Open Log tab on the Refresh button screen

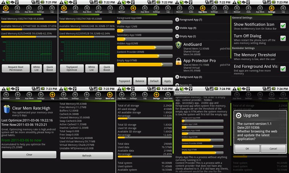(87, 96)
